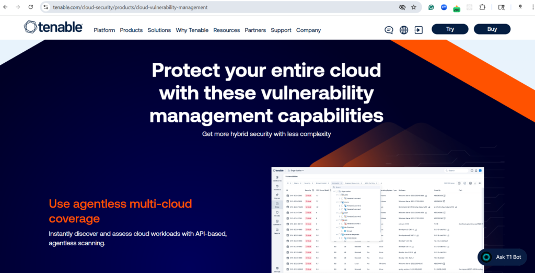
Task: Expand the Products navigation menu
Action: pyautogui.click(x=131, y=30)
